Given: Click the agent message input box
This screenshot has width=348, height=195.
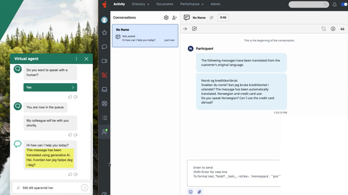Looking at the screenshot, I should tap(234, 173).
